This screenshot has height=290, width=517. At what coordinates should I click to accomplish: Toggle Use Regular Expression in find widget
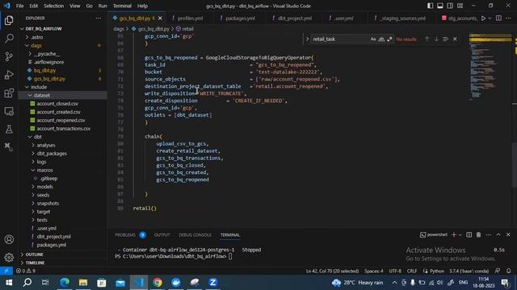389,39
